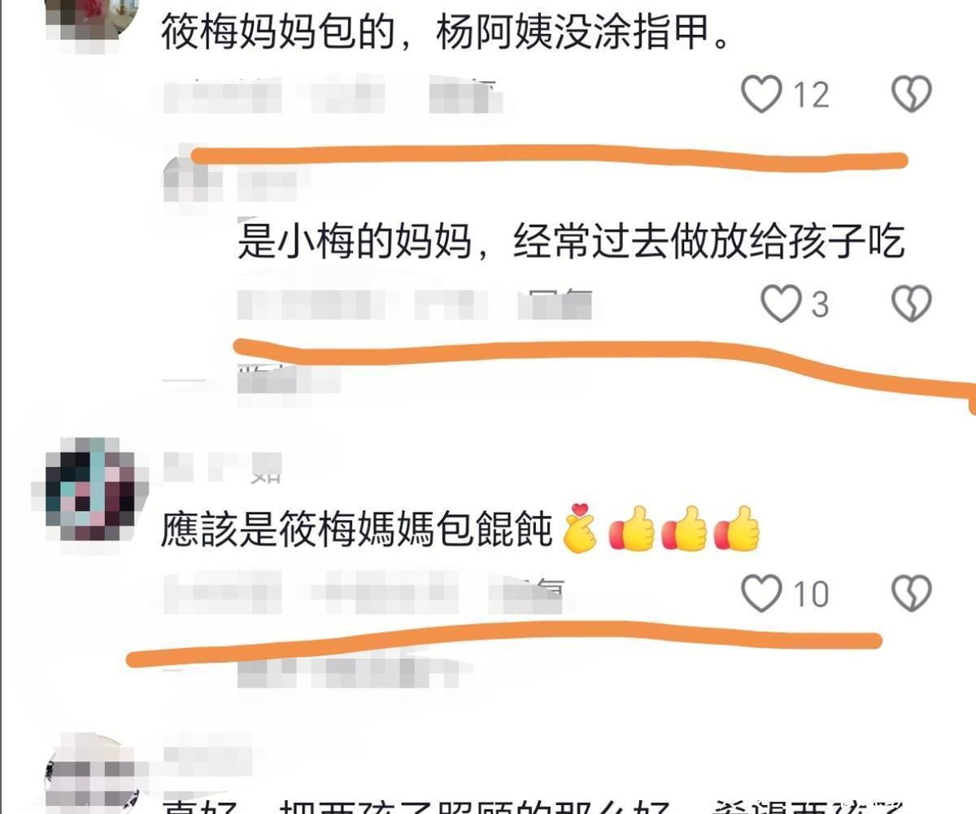The width and height of the screenshot is (976, 814).
Task: Select the 是小梅的妈妈，经常过去做放给孩子吃 reply text
Action: coord(572,242)
